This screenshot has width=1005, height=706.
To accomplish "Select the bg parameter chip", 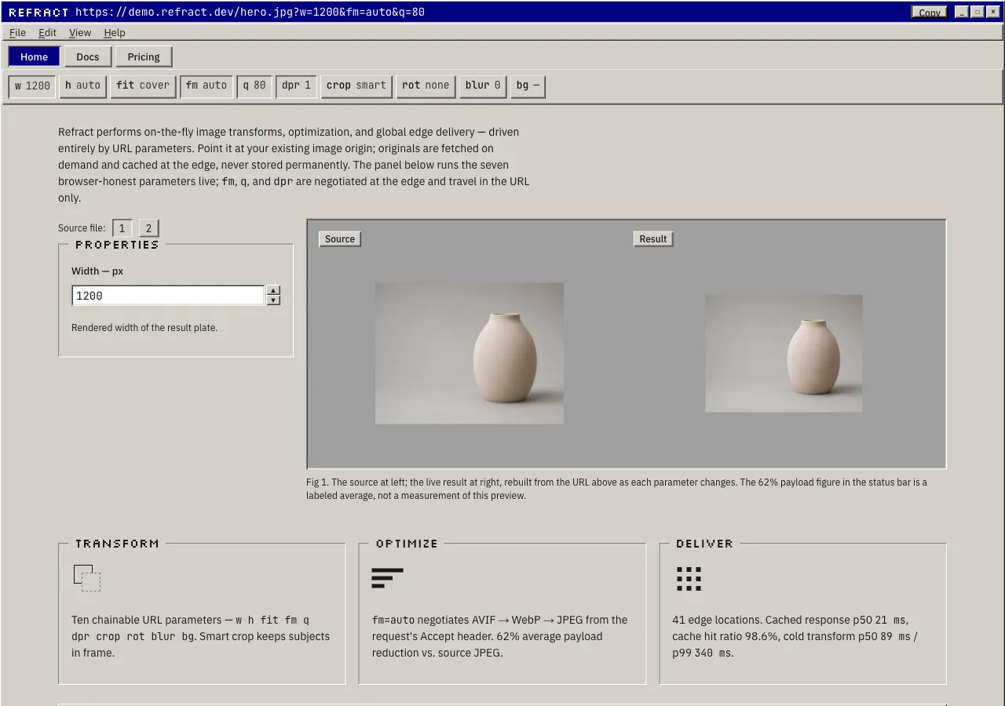I will tap(528, 86).
